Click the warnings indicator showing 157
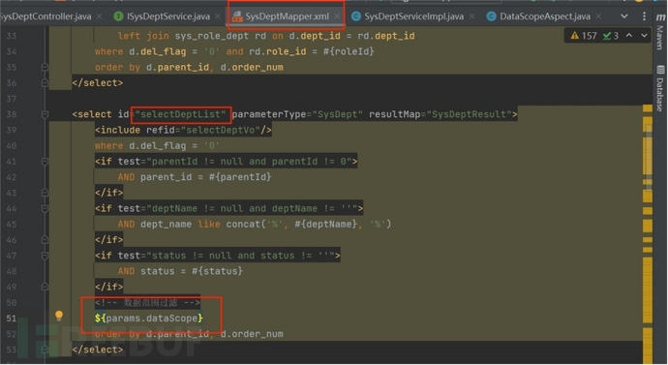 click(584, 36)
